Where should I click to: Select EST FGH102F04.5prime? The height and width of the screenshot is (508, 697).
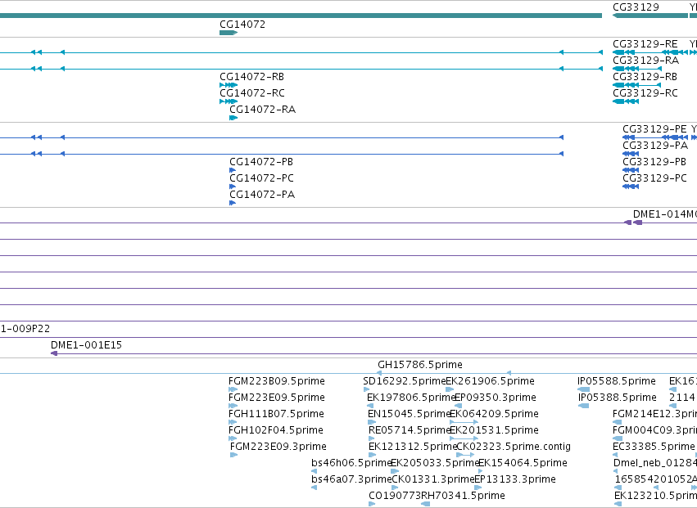275,430
